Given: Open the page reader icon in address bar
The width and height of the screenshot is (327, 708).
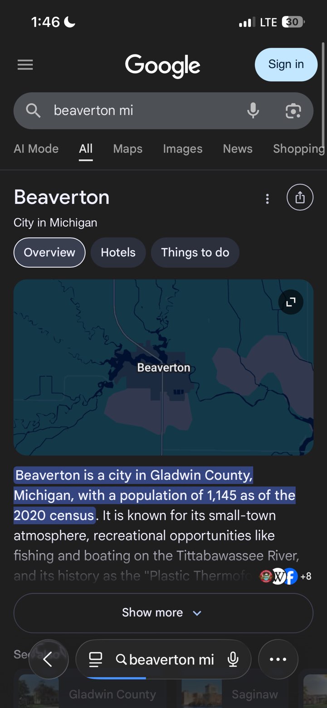Looking at the screenshot, I should [x=96, y=659].
